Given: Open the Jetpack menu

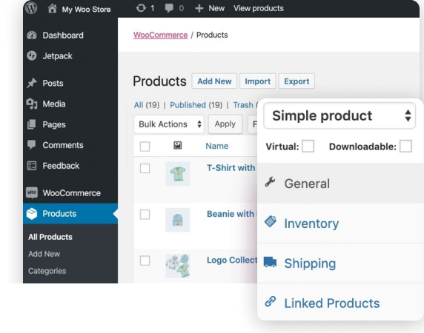Looking at the screenshot, I should click(x=57, y=56).
